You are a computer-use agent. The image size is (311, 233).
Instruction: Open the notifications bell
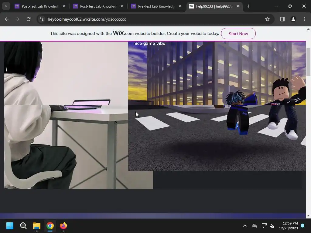[303, 226]
